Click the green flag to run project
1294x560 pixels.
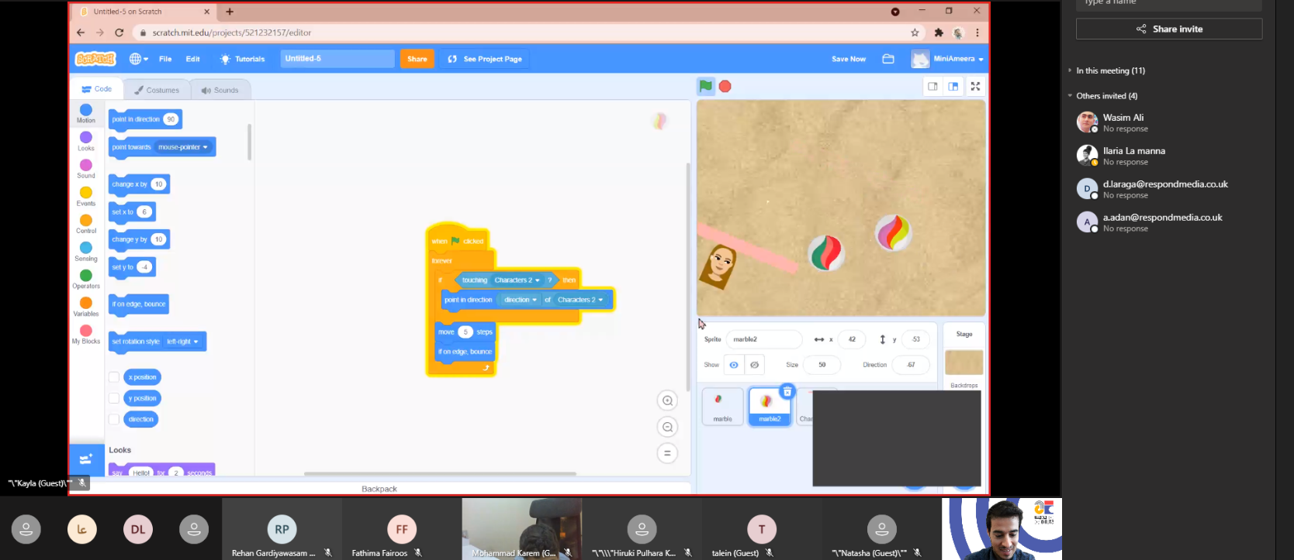[x=705, y=86]
